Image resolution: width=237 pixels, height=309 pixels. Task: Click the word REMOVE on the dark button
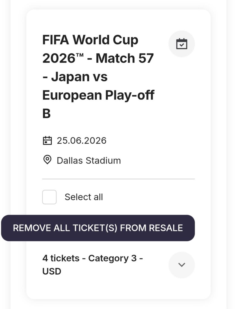coord(28,228)
